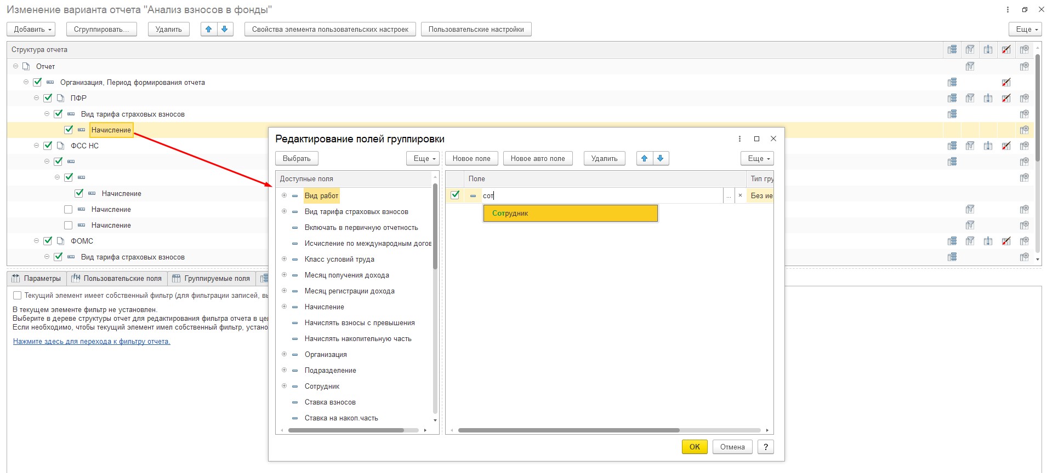Click the move up arrow in main toolbar
The width and height of the screenshot is (1047, 473).
pos(208,30)
